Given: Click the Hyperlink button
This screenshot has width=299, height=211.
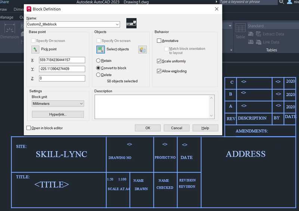Looking at the screenshot, I should pyautogui.click(x=58, y=114).
